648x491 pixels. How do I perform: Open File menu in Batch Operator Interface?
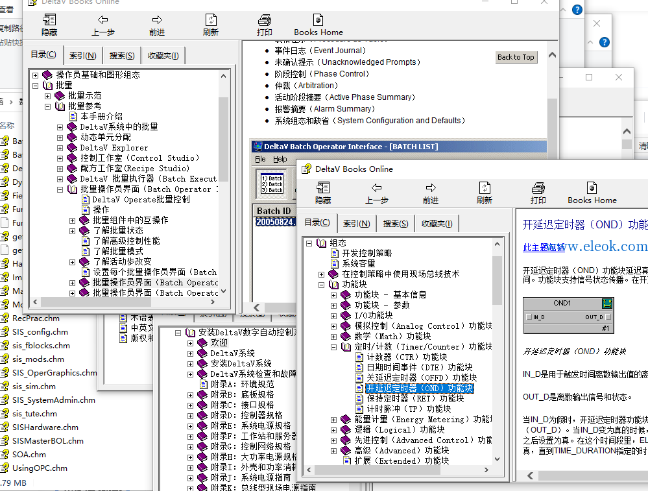point(260,159)
